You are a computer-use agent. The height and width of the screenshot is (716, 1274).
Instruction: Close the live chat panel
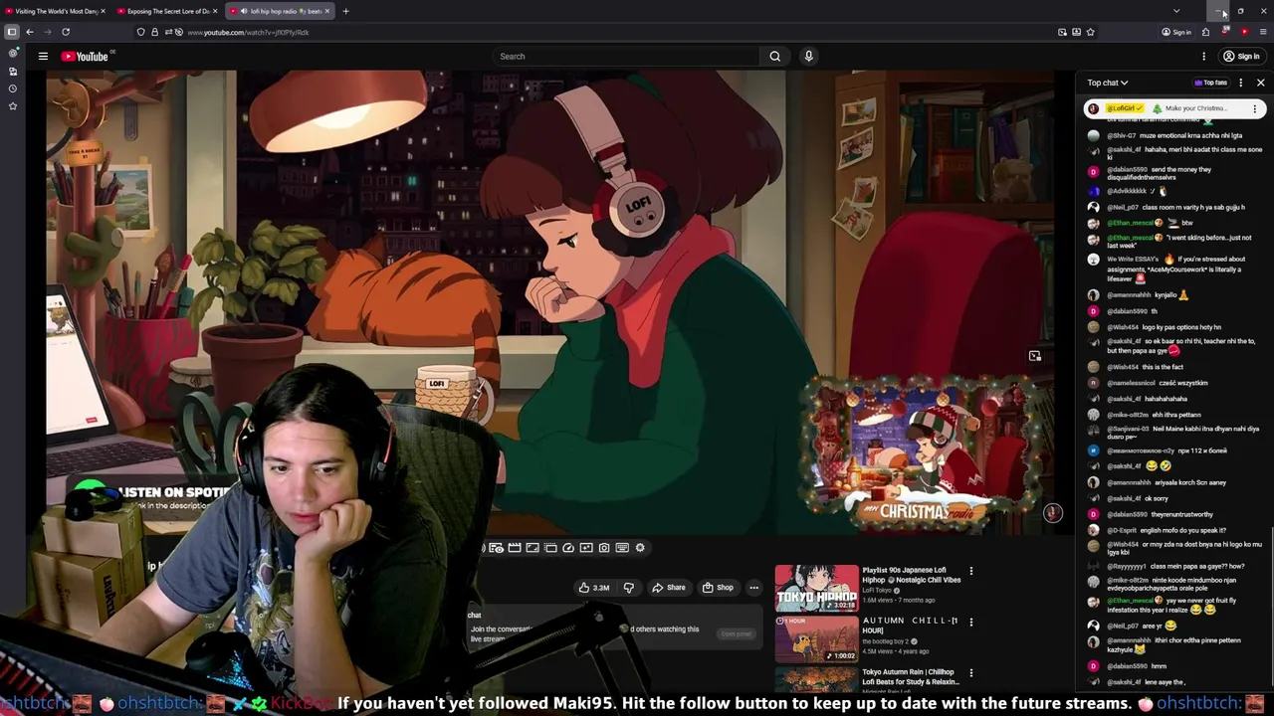pyautogui.click(x=1260, y=83)
